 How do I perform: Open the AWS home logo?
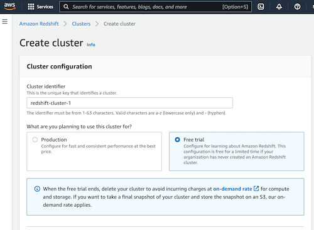[x=9, y=6]
